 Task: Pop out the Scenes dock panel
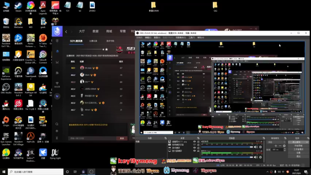pos(166,138)
